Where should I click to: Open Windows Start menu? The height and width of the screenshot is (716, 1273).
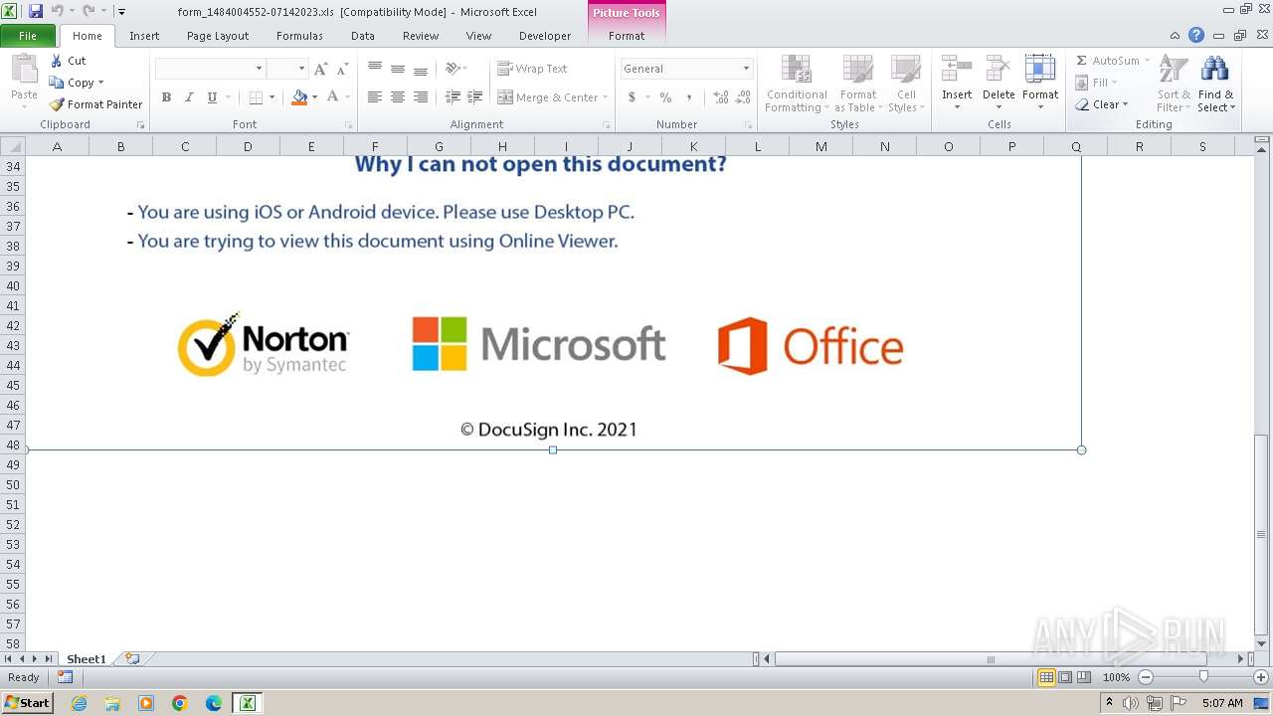(x=27, y=703)
